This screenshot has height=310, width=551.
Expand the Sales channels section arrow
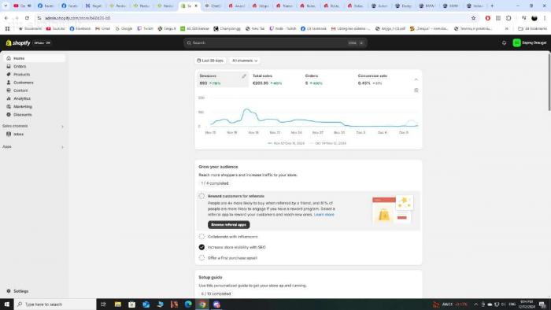(x=62, y=127)
